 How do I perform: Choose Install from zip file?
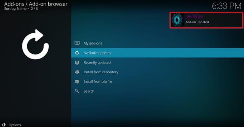(157, 81)
